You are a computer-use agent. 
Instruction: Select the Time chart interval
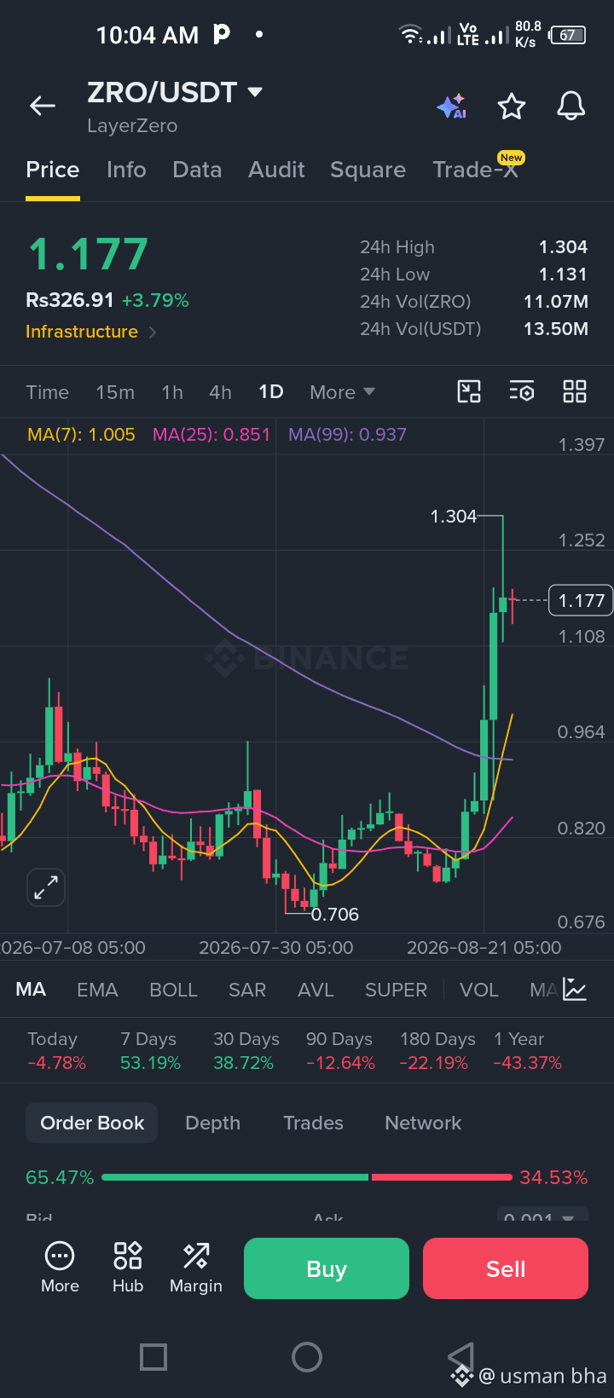pyautogui.click(x=47, y=392)
